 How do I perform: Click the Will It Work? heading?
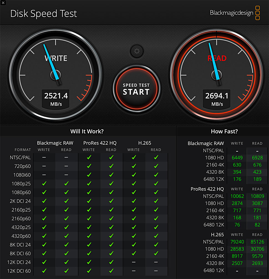click(x=87, y=131)
